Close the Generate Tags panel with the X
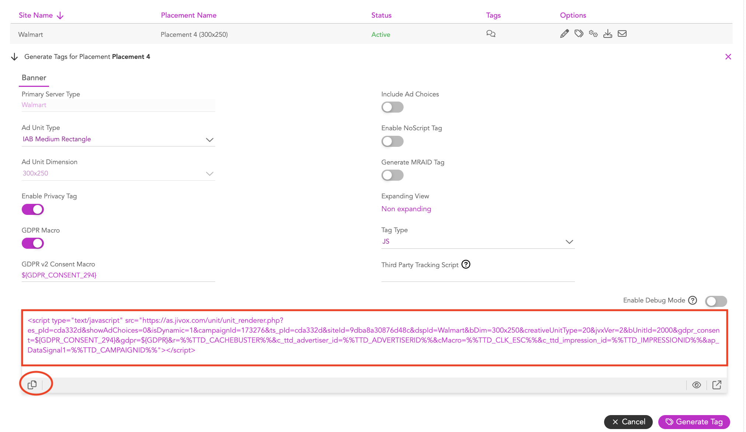Screen dimensions: 746x432 point(728,57)
